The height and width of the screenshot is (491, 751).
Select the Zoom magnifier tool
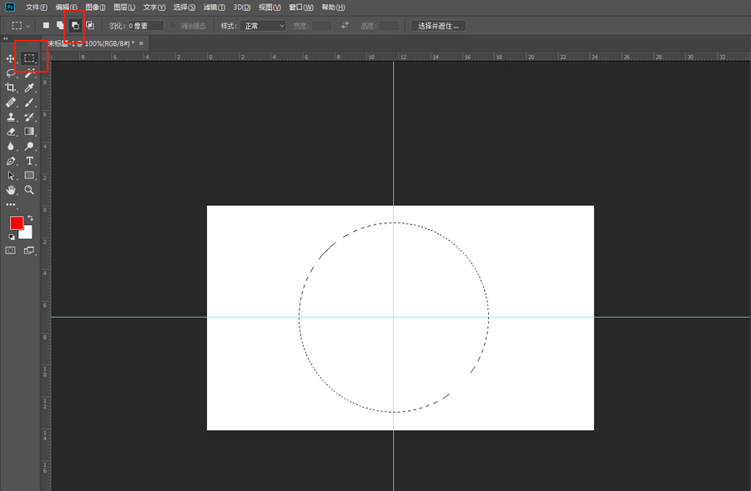[29, 190]
